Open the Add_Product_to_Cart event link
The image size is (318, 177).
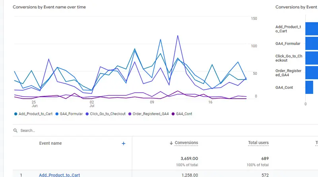tap(59, 175)
